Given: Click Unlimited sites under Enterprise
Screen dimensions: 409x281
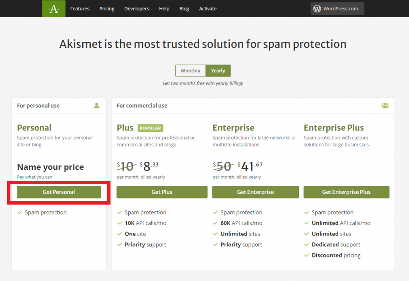Looking at the screenshot, I should [240, 234].
